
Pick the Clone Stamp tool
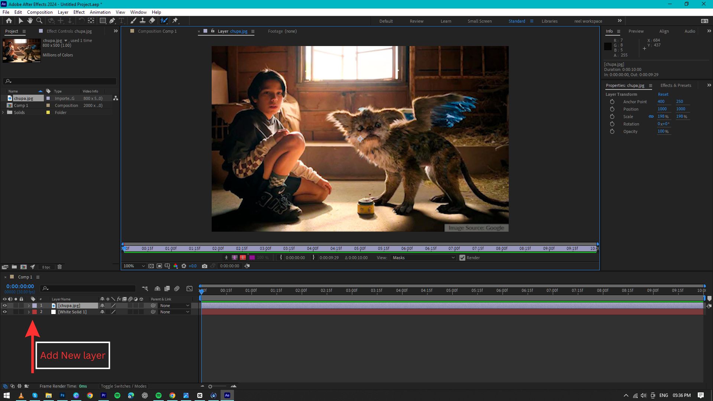point(143,21)
